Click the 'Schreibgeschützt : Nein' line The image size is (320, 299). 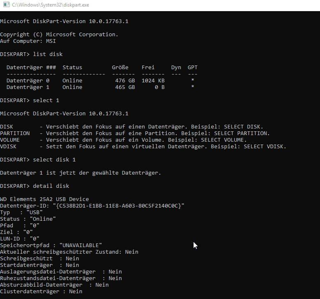click(39, 258)
